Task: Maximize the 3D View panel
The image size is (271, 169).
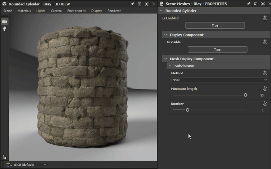Action: (146, 4)
